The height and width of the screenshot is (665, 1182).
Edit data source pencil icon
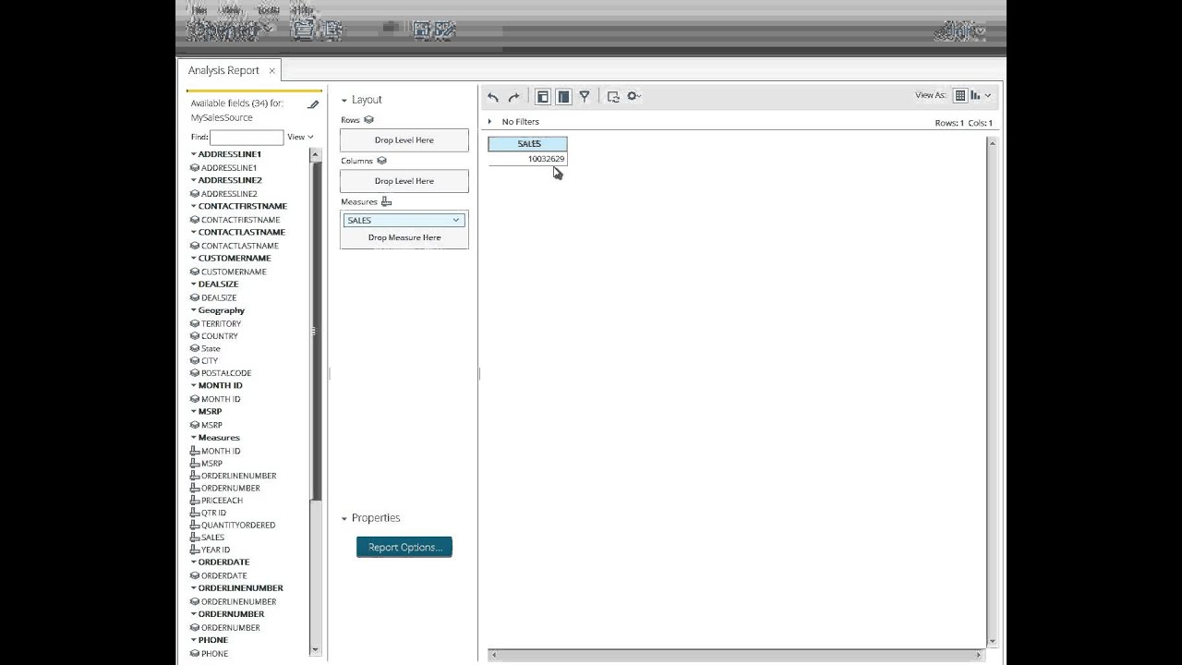pyautogui.click(x=313, y=104)
